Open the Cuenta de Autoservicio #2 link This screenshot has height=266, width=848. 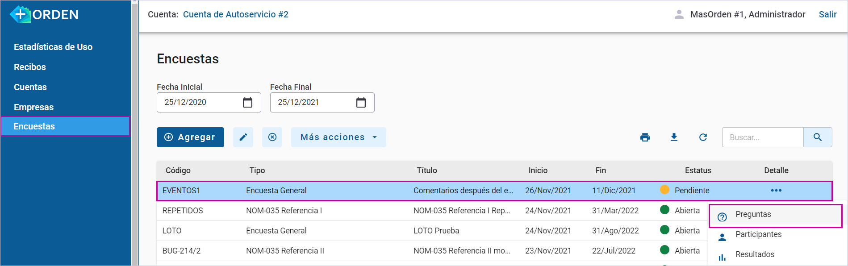pos(235,15)
